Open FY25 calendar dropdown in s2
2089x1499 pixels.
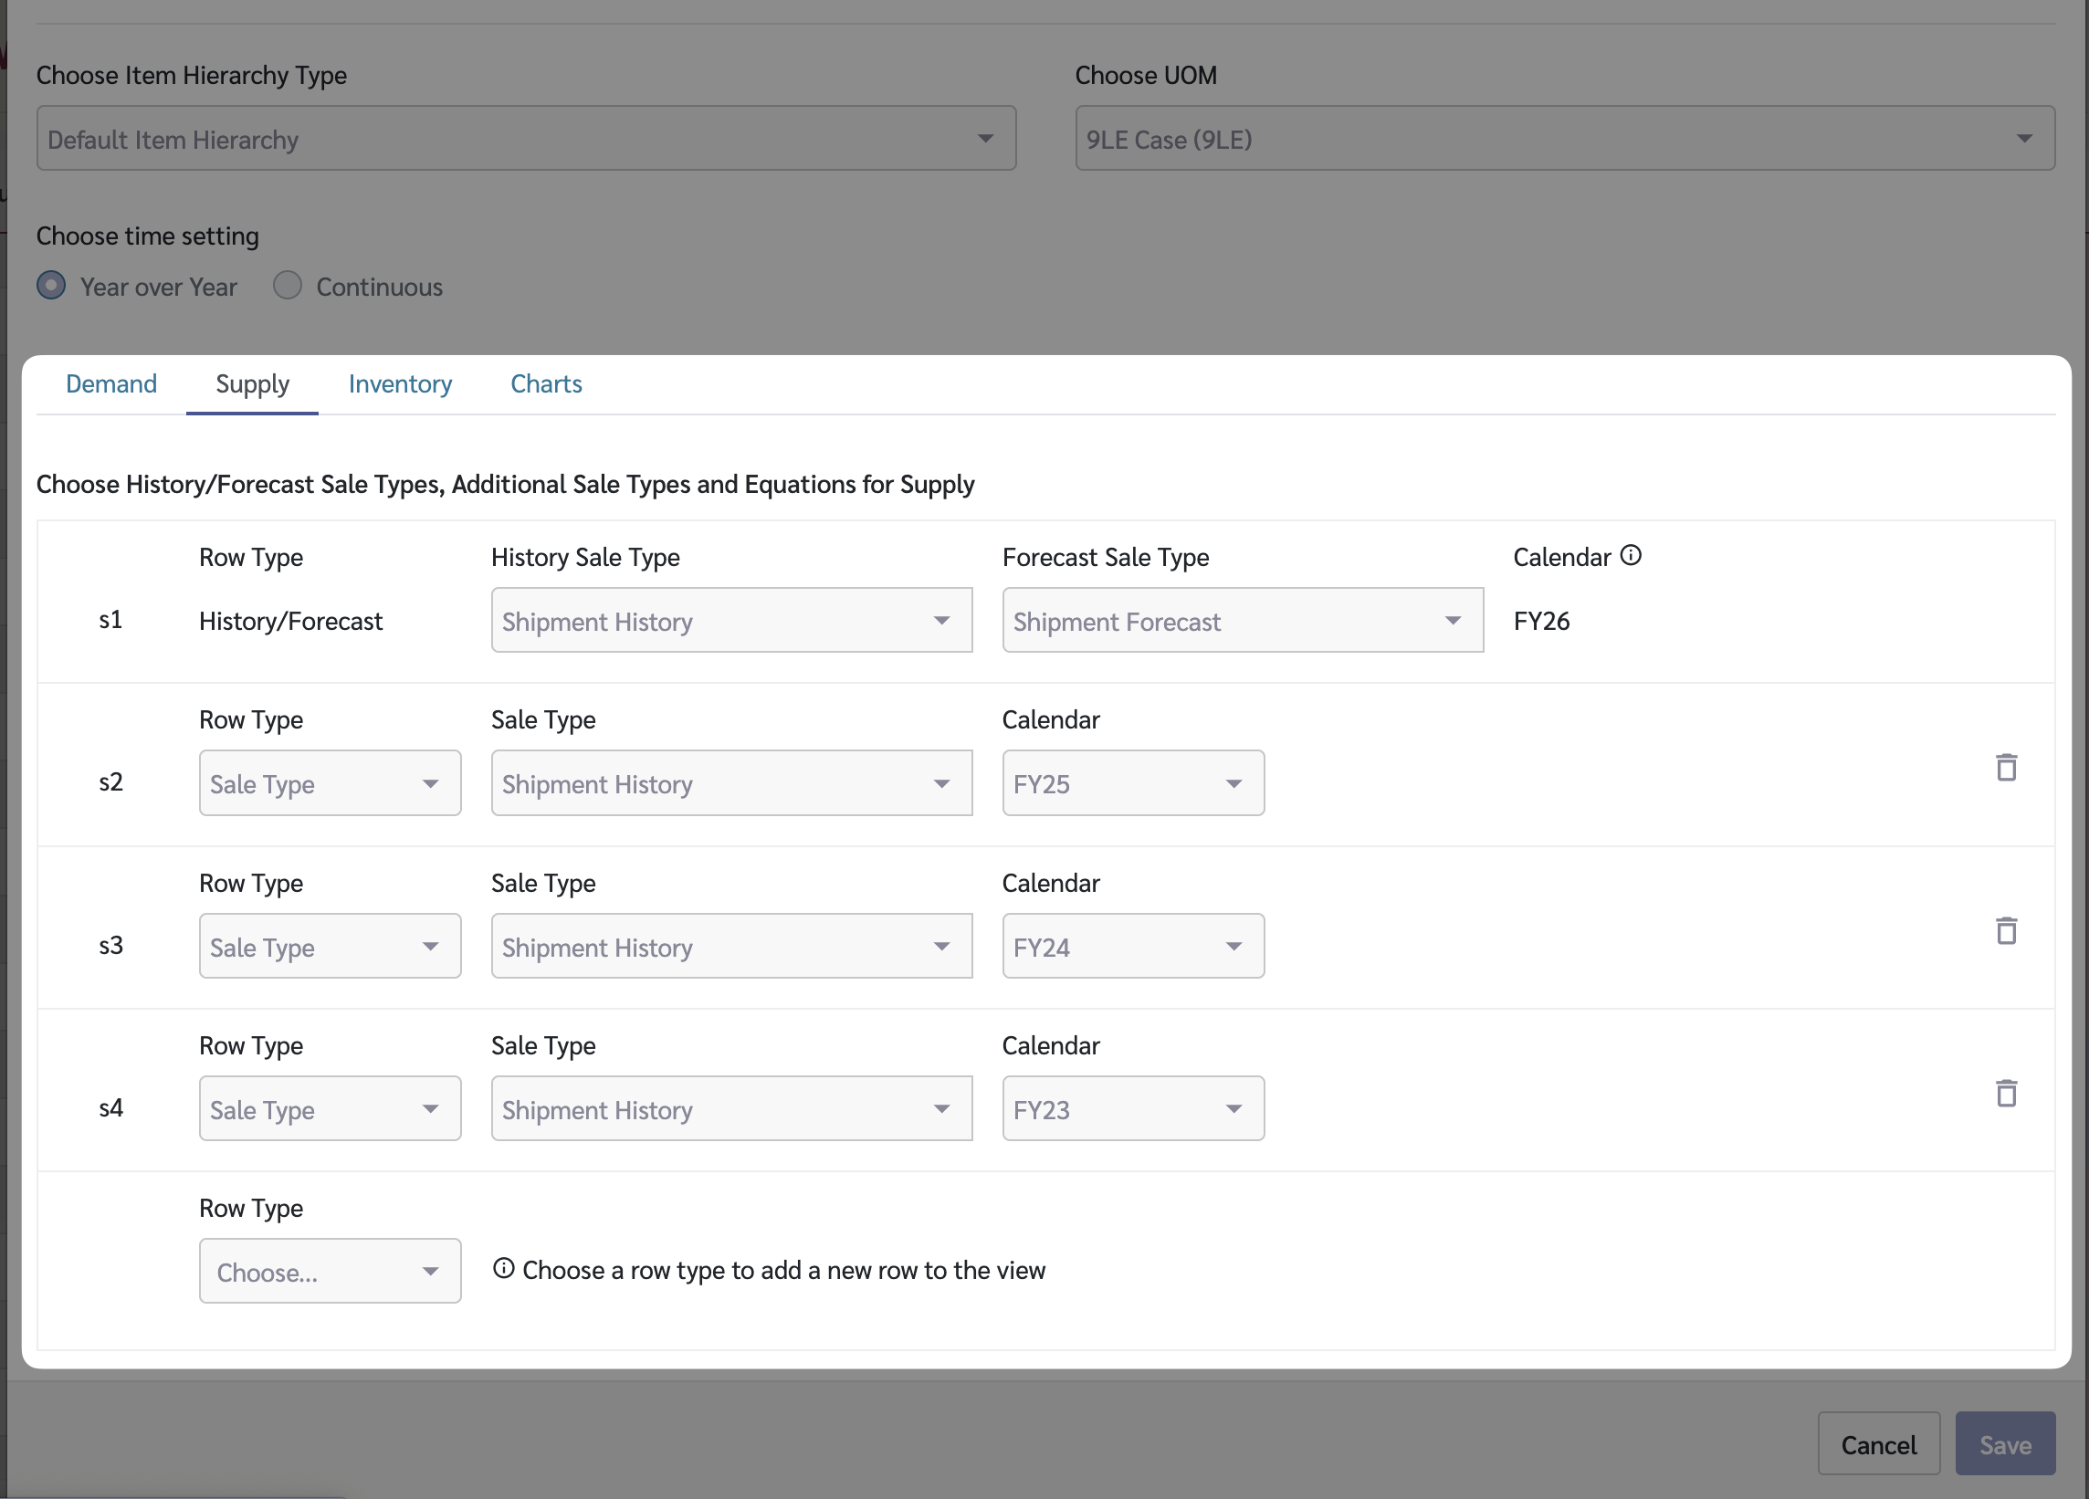click(x=1132, y=783)
